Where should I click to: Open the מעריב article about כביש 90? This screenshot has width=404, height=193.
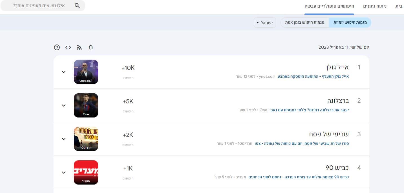click(x=299, y=177)
